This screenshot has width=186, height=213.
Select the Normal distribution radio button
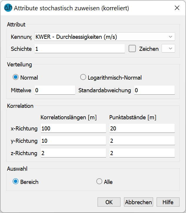click(x=16, y=77)
